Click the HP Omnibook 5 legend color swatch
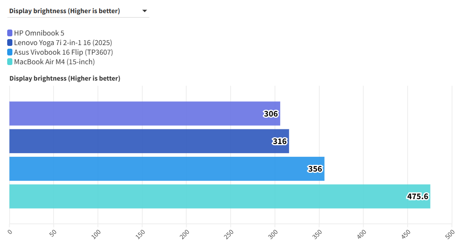Screen dimensions: 462x245 point(10,33)
